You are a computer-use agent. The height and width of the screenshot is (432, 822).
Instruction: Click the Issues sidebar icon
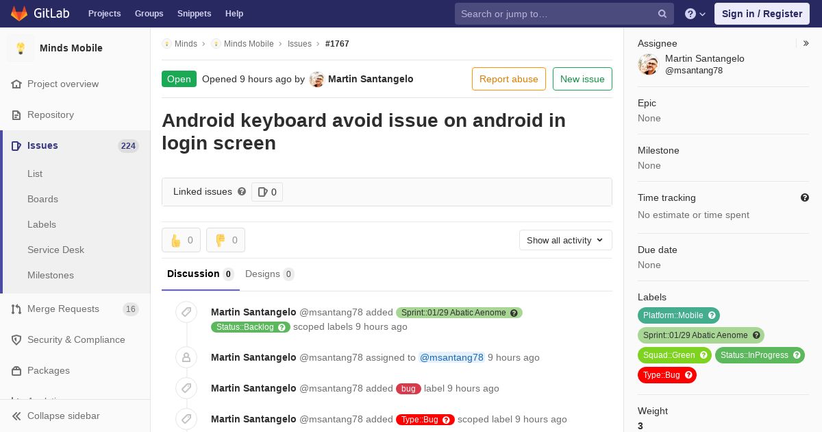click(16, 146)
